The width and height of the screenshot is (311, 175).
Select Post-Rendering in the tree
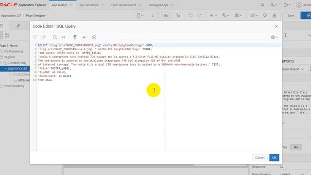point(14,86)
